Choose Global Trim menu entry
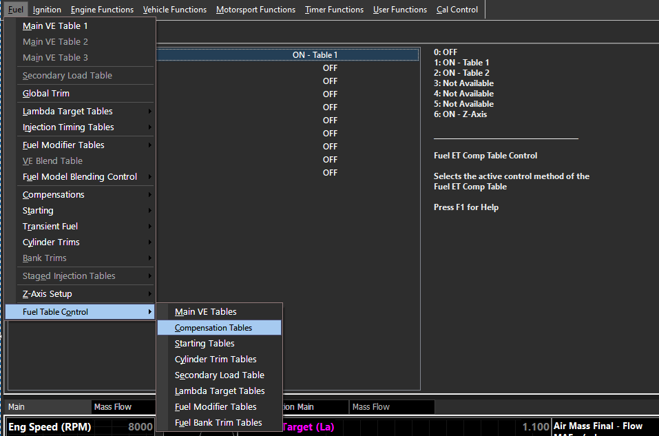This screenshot has width=659, height=436. pos(46,94)
